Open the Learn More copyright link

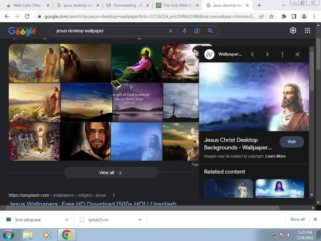[x=275, y=156]
